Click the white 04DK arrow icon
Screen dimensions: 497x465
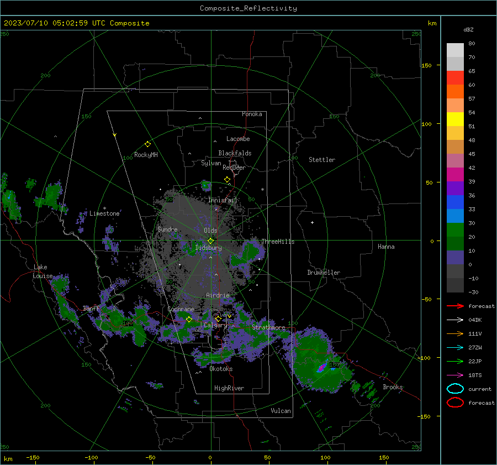coord(455,320)
